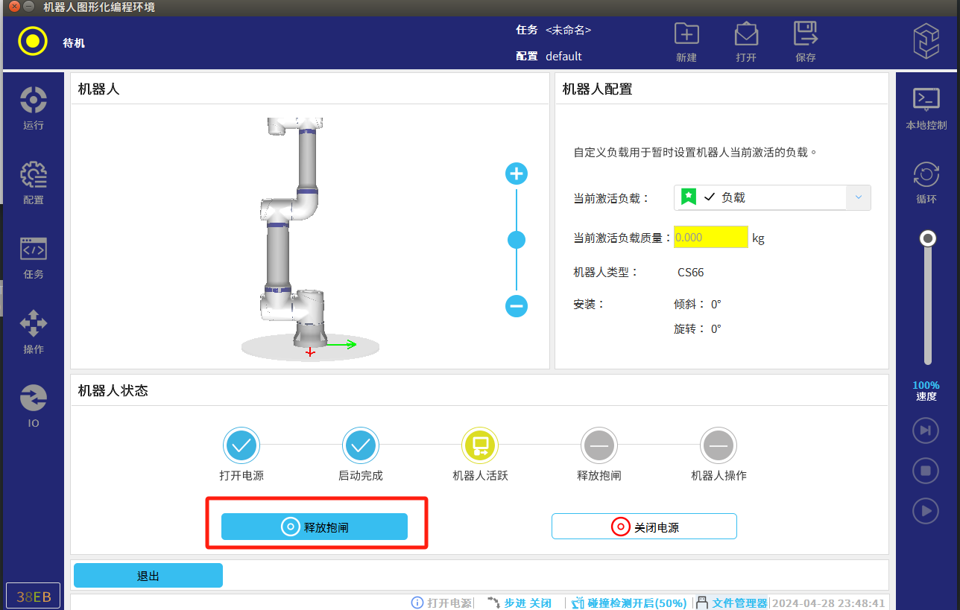Screen dimensions: 960x610
Task: Open the 运行 (Run) sidebar panel
Action: tap(34, 107)
